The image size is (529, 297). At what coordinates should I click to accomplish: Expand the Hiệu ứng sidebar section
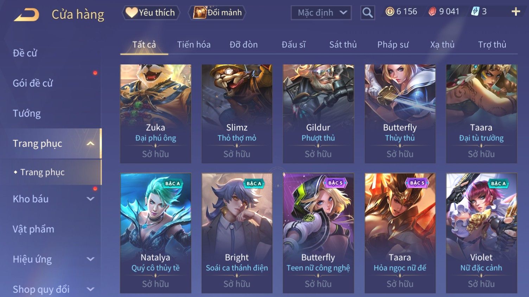pos(90,259)
